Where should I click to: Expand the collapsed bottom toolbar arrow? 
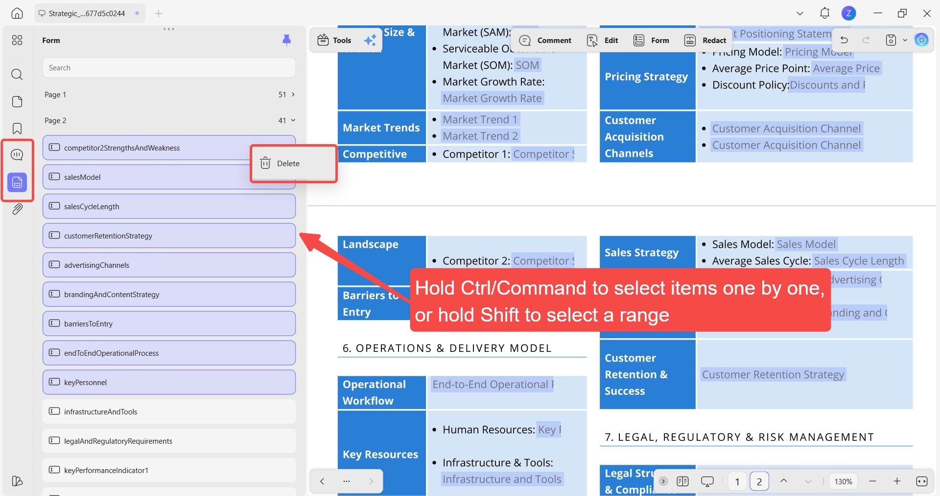(x=663, y=481)
